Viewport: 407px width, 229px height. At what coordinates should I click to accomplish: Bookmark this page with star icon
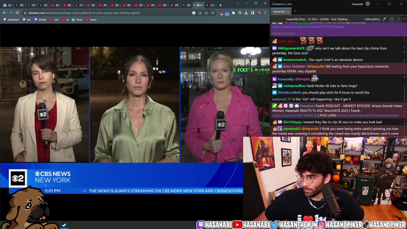212,13
